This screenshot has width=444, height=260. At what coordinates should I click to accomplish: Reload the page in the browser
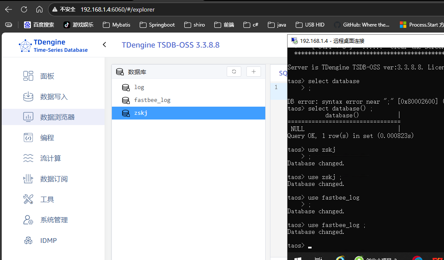pos(24,9)
